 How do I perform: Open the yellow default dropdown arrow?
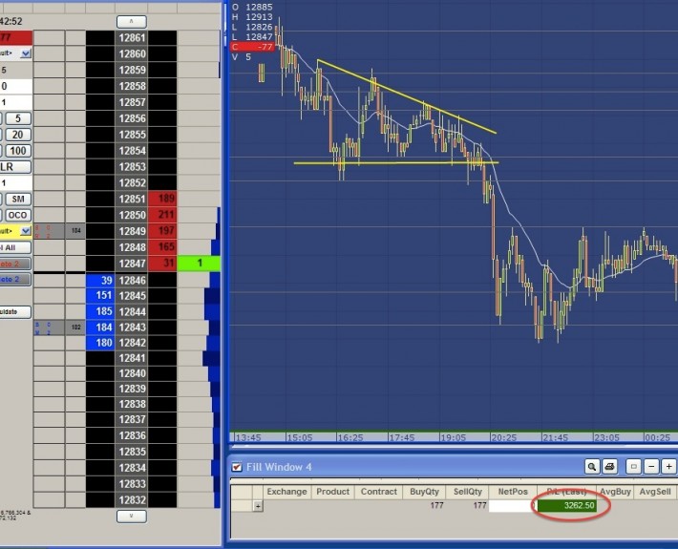coord(26,231)
